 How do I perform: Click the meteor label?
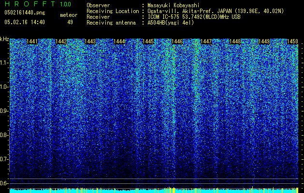[69, 15]
